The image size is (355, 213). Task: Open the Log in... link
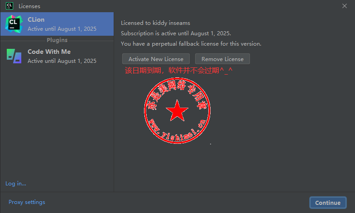15,184
